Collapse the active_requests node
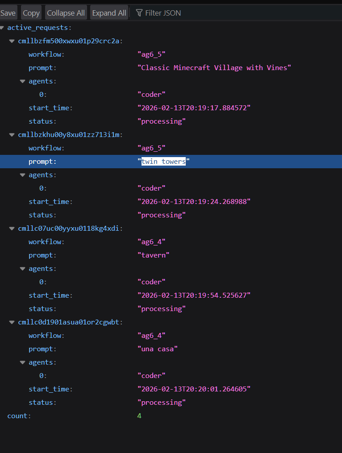Image resolution: width=342 pixels, height=453 pixels. 2,28
